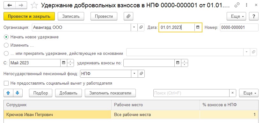Sort by % взносов в НПФ column header
This screenshot has height=123, width=263.
(229, 105)
